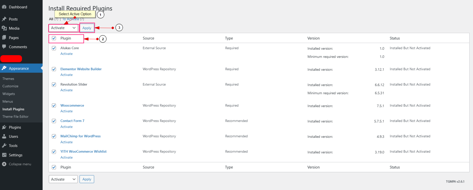Click the Posts pushpin icon
The image size is (473, 190).
[4, 19]
